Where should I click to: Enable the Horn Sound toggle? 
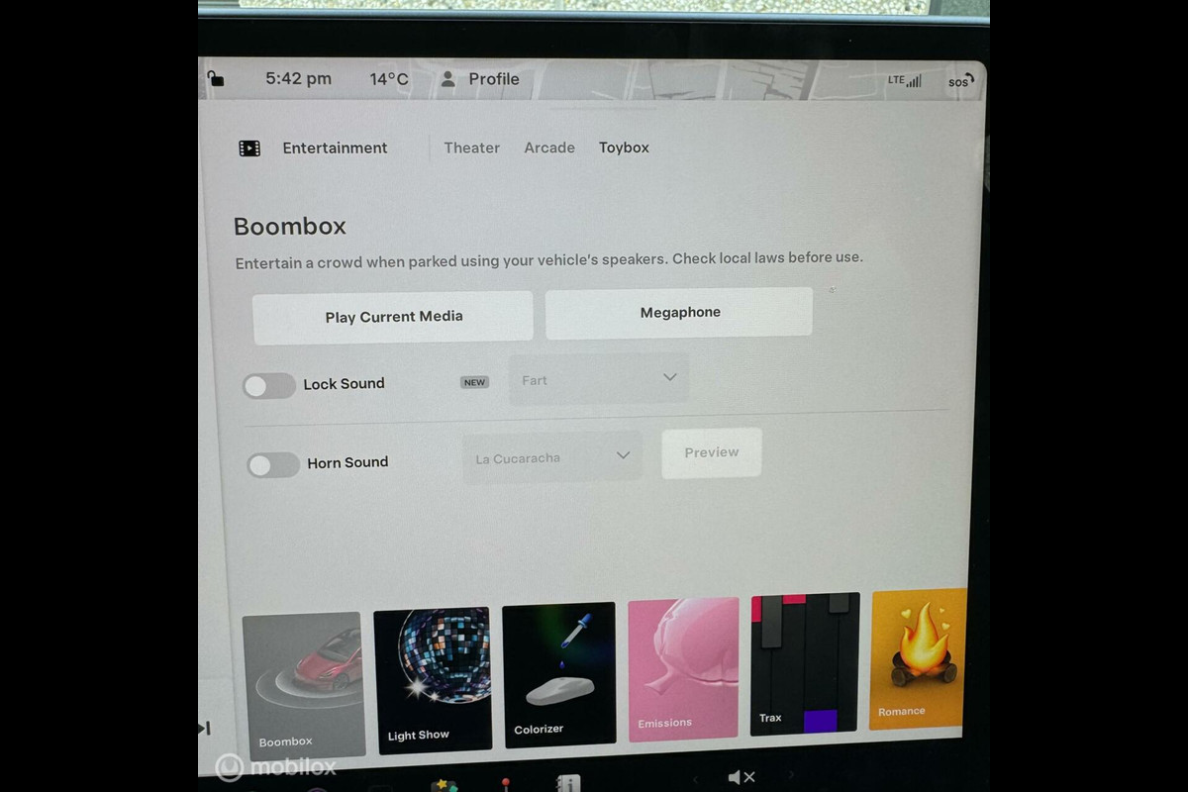[x=273, y=465]
